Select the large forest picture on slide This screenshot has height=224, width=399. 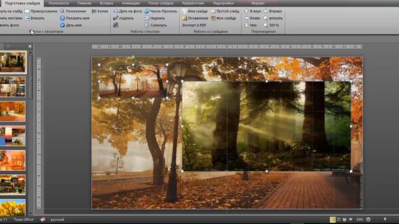266,126
